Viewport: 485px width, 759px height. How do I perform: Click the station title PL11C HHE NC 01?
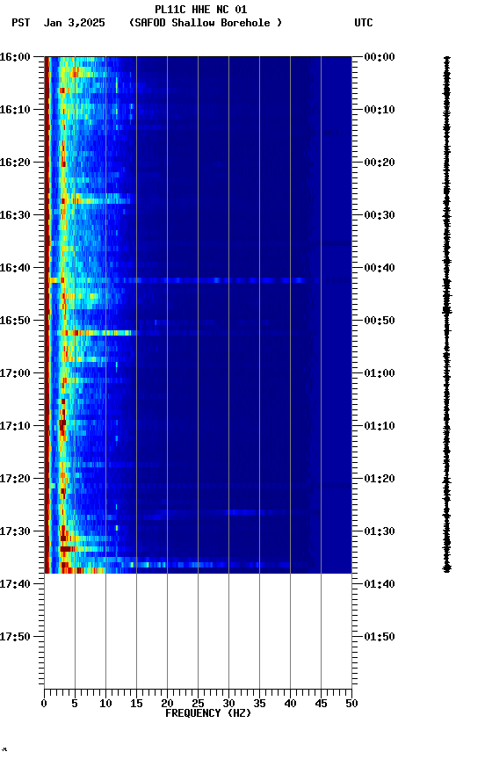201,10
